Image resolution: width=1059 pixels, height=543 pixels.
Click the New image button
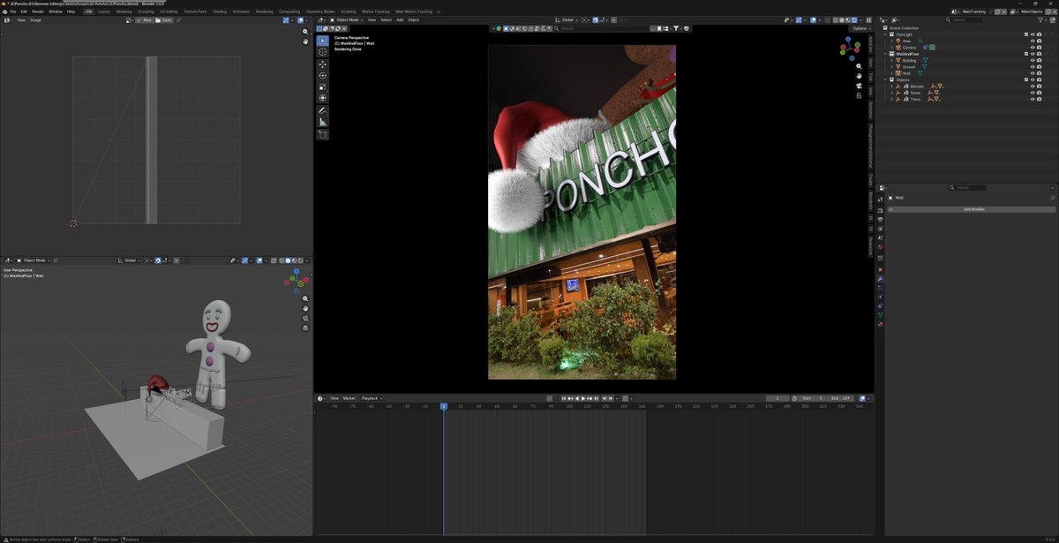point(144,19)
